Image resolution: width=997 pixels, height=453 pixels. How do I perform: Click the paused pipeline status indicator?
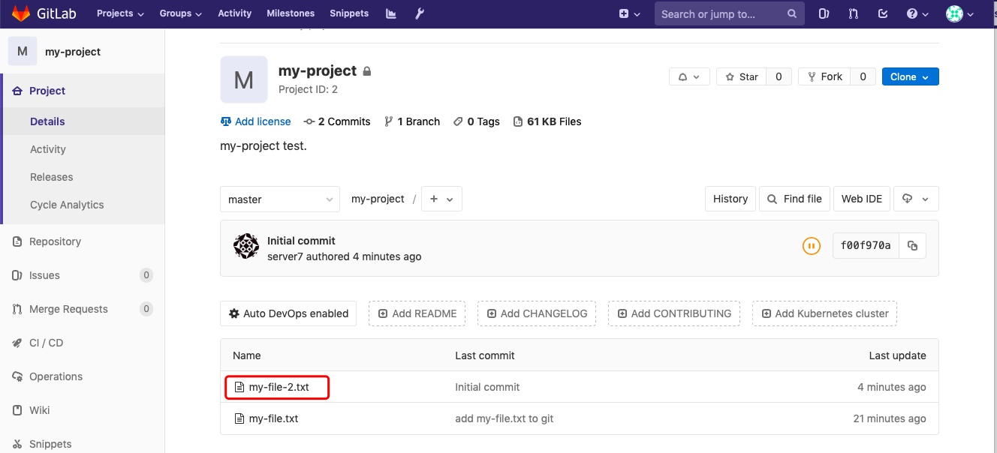[x=812, y=245]
